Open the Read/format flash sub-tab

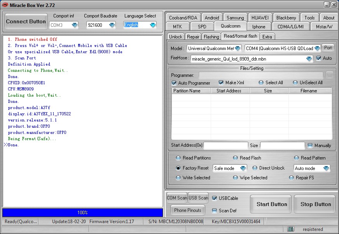pyautogui.click(x=240, y=36)
